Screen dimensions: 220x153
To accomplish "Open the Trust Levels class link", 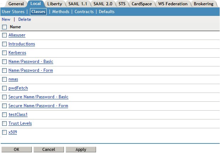I will click(20, 123).
